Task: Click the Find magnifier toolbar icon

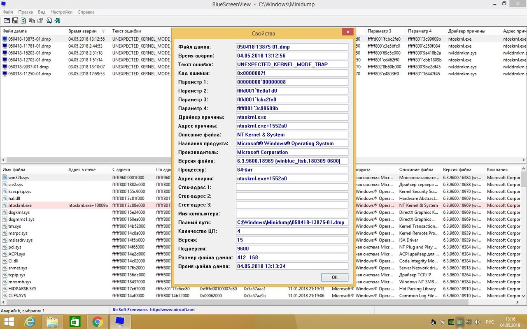Action: 49,21
